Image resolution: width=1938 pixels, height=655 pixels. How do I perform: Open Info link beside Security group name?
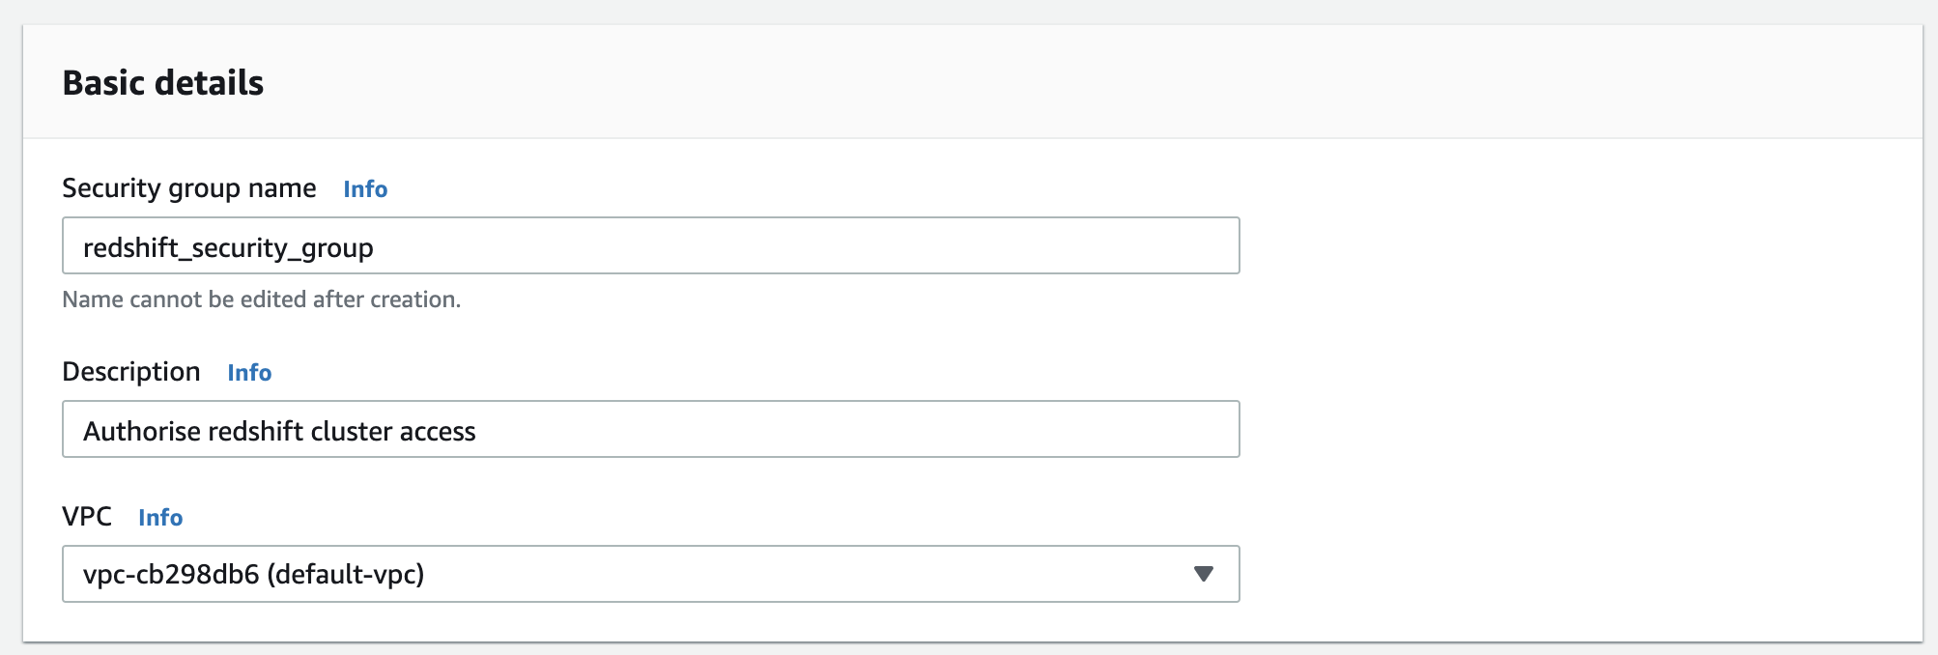point(365,189)
